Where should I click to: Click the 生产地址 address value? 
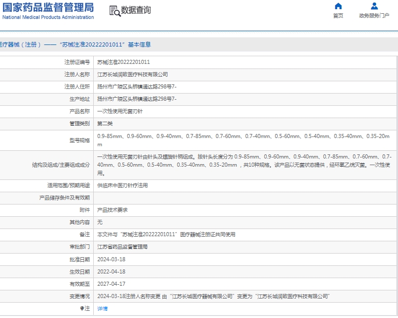tap(137, 99)
